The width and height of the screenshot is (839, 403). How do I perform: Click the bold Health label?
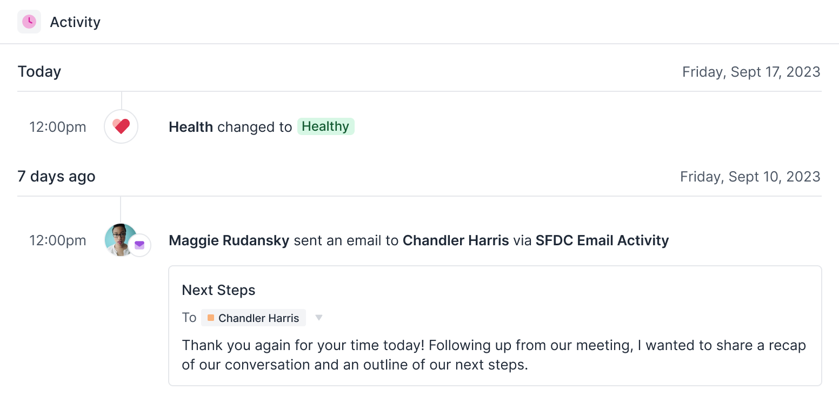tap(191, 127)
